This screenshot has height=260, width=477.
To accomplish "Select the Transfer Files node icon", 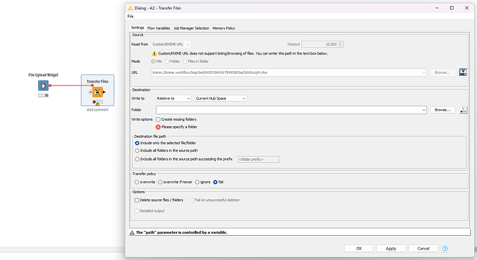I will 97,92.
